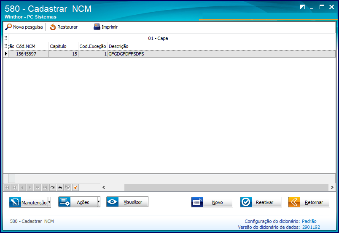This screenshot has width=339, height=233.
Task: Open column chooser icon in header row
Action: pyautogui.click(x=6, y=46)
